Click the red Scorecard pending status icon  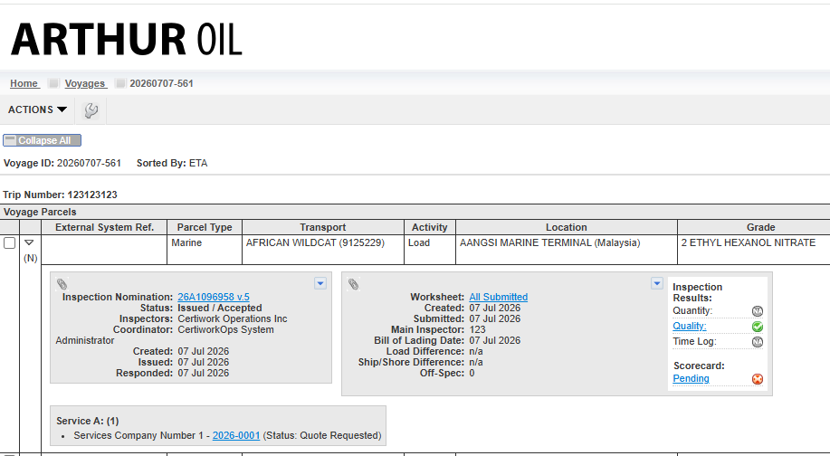(x=758, y=379)
